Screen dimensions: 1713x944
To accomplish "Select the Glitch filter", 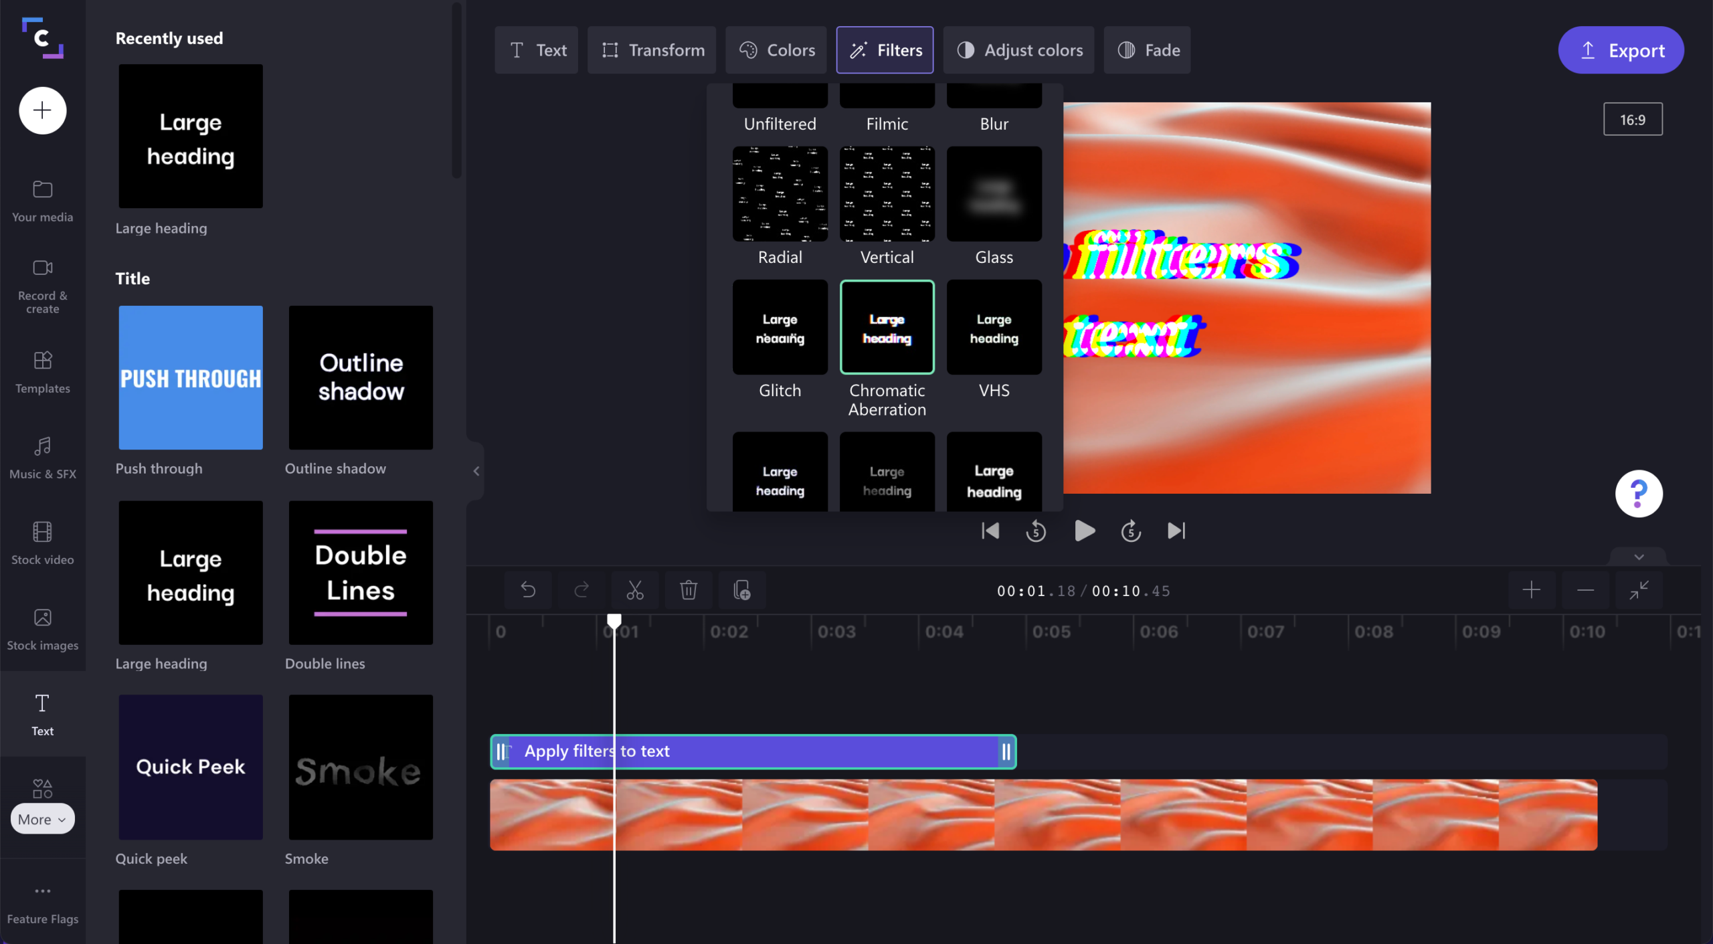I will point(780,328).
